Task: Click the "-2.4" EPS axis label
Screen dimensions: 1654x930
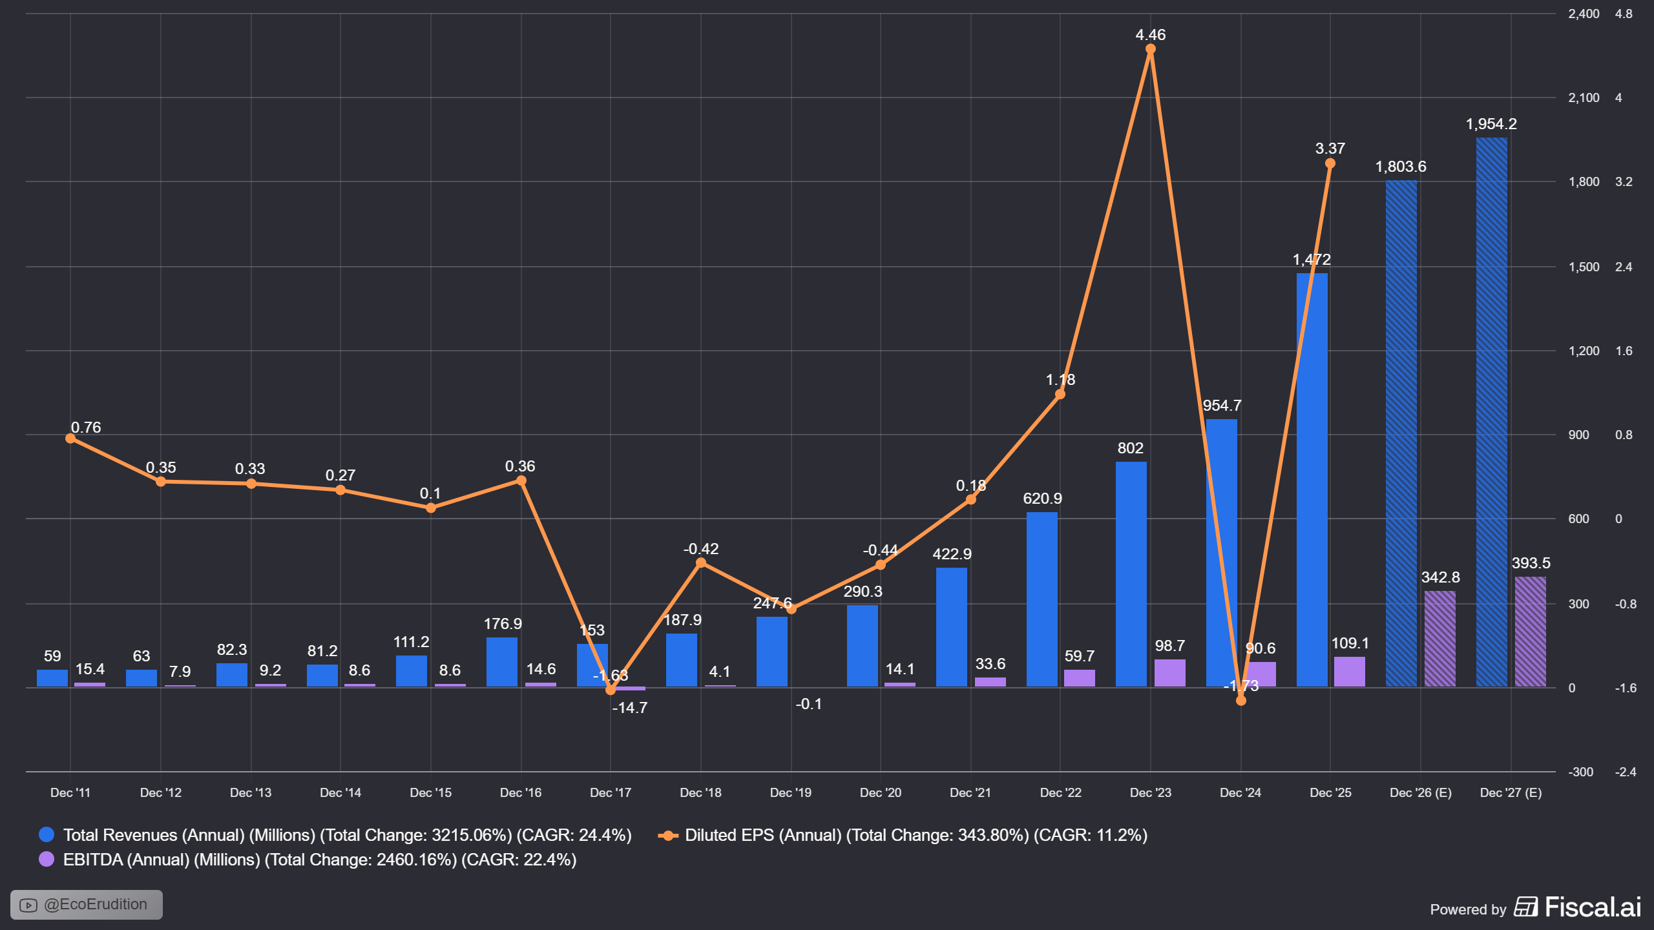Action: tap(1626, 772)
